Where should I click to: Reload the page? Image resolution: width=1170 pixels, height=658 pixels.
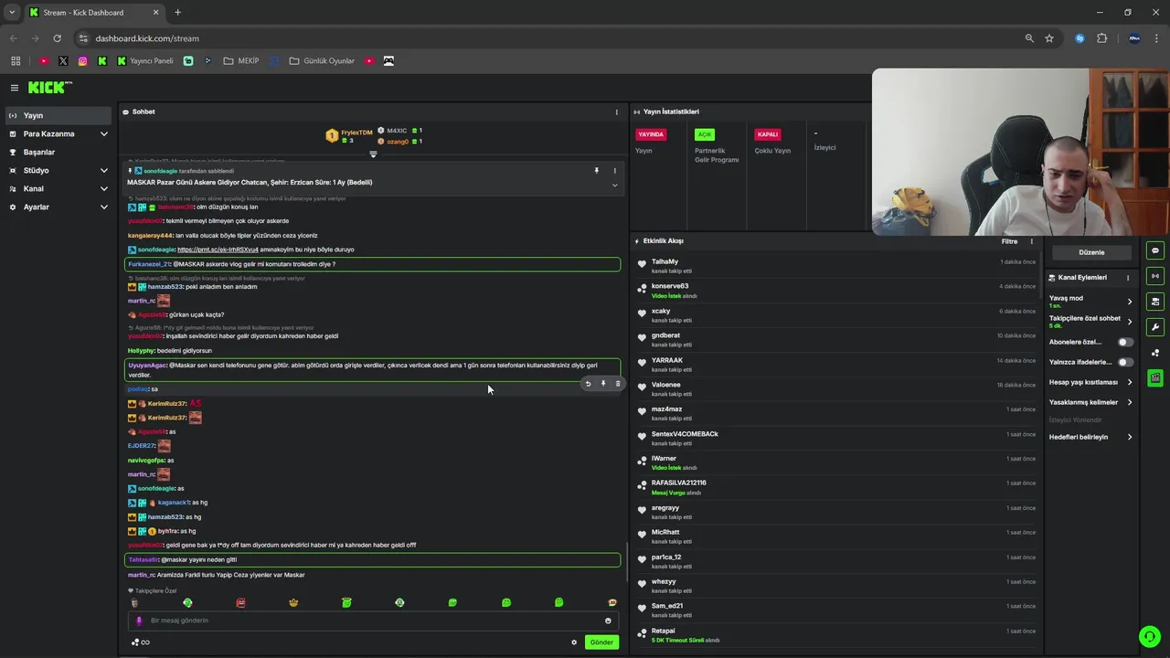coord(57,38)
